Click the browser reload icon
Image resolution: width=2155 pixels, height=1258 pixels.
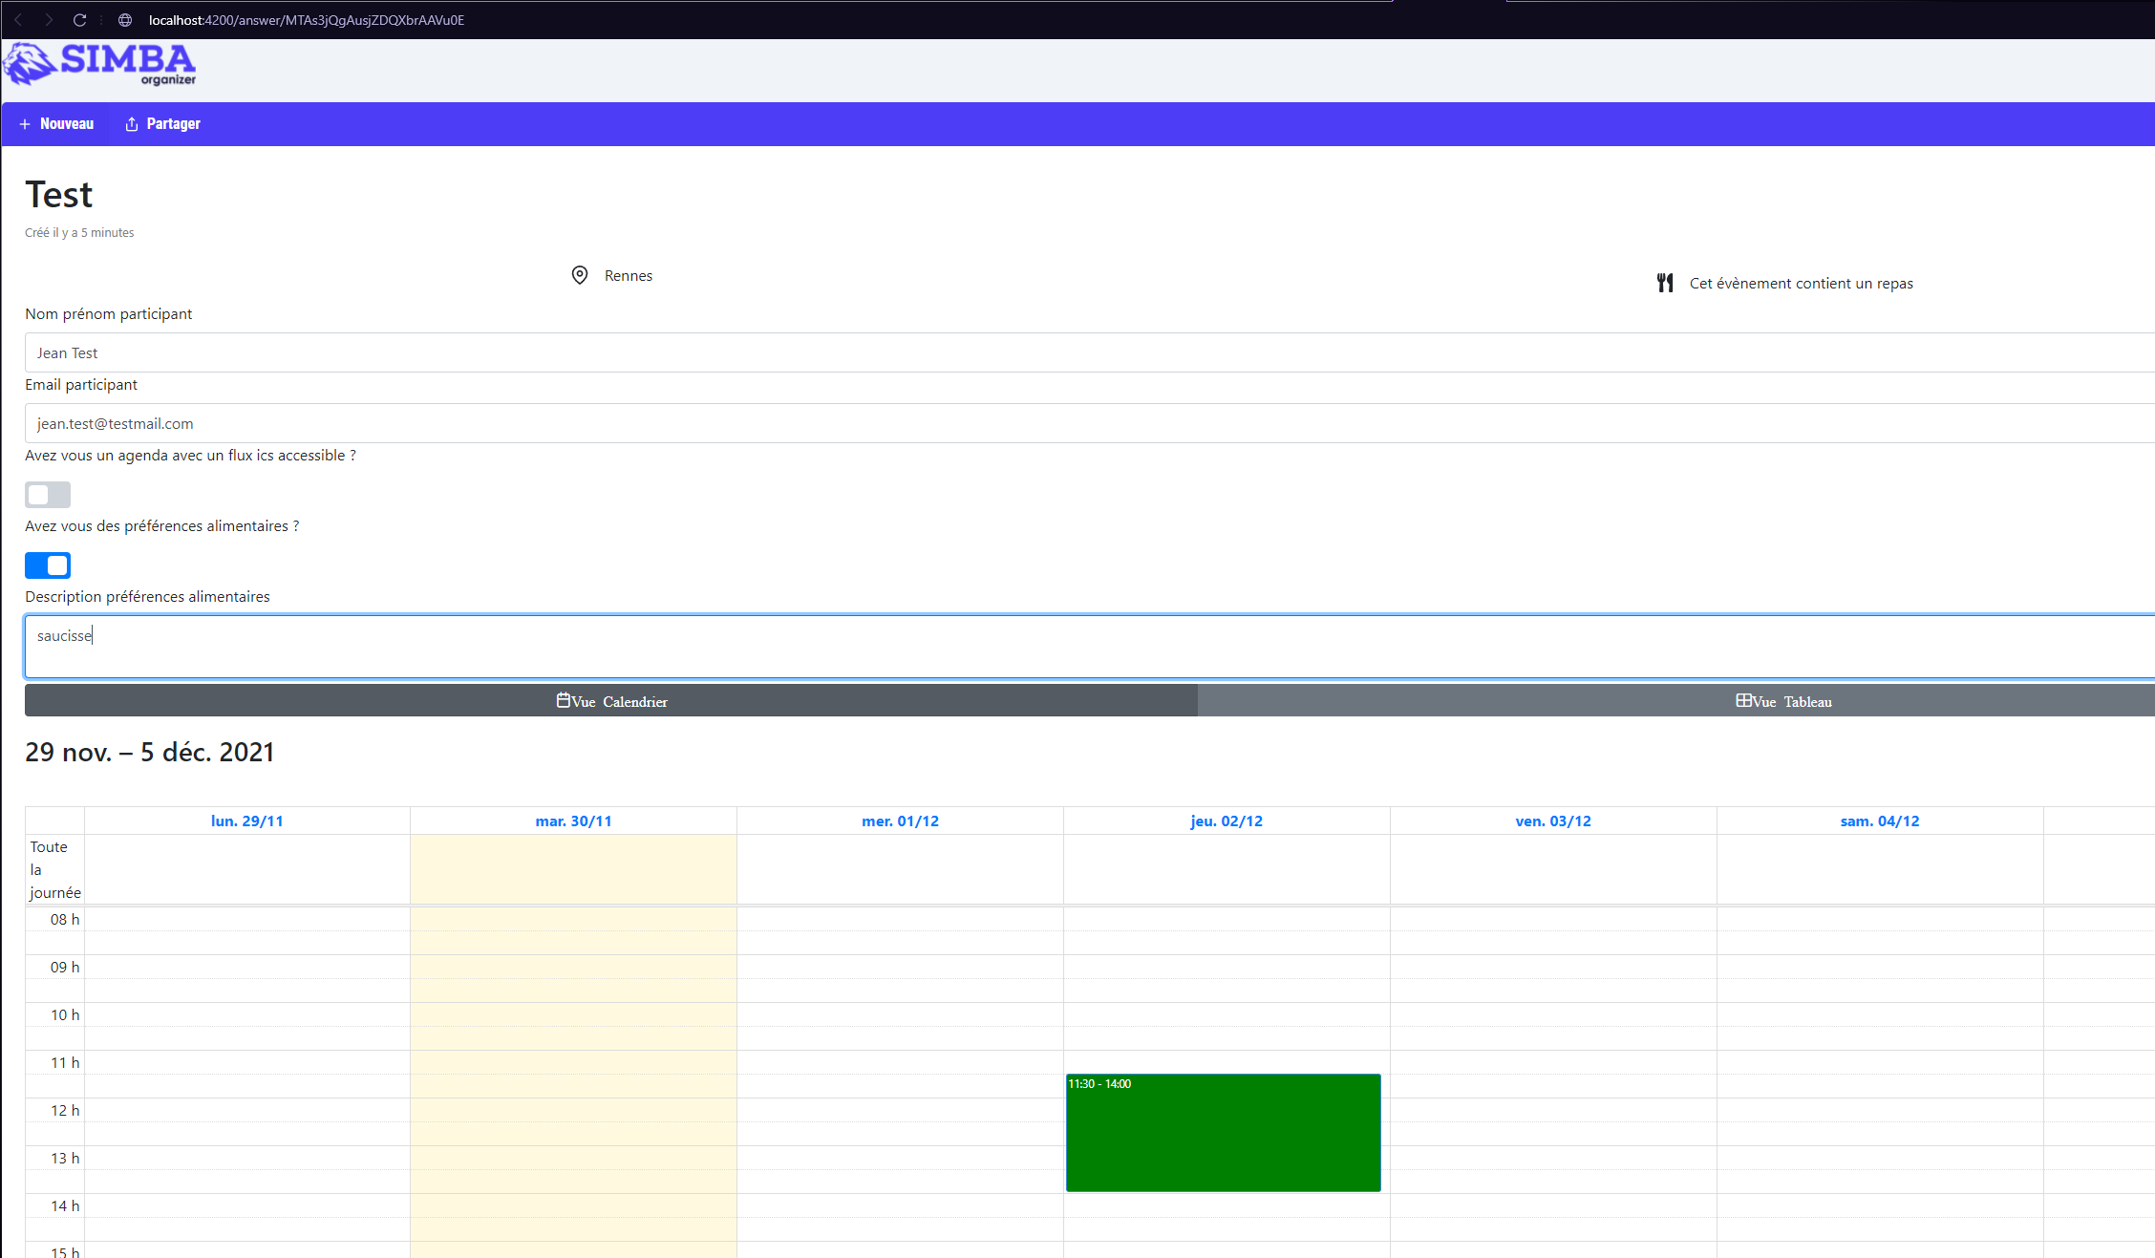pos(79,20)
